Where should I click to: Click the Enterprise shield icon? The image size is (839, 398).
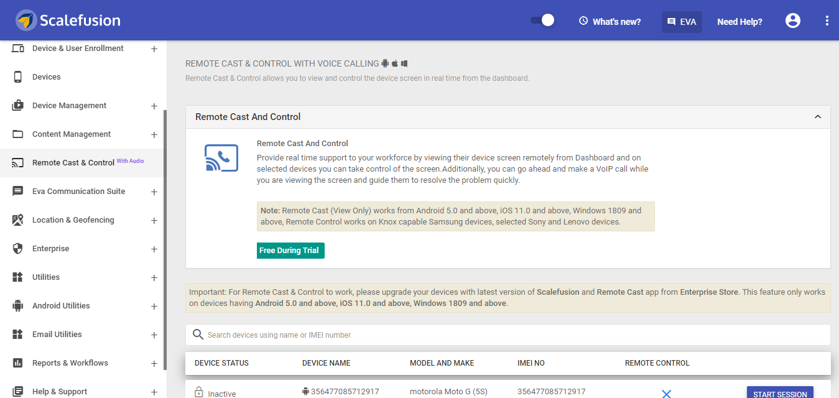(18, 249)
